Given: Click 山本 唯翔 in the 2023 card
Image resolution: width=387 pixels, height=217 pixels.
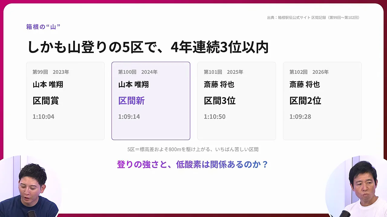Looking at the screenshot, I should 48,85.
